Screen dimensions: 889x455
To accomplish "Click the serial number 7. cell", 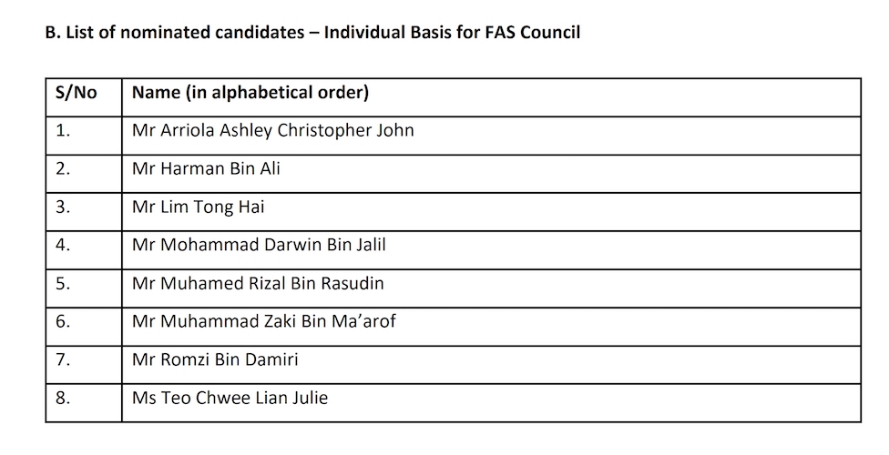I will click(63, 360).
